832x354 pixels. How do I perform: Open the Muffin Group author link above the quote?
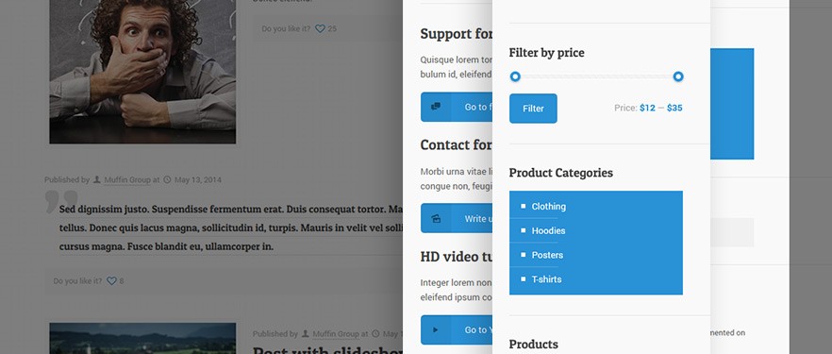point(127,180)
